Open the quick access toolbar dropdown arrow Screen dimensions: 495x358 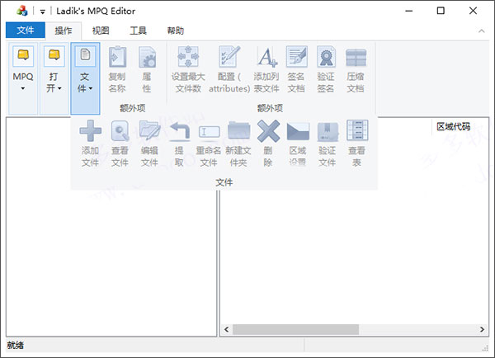click(43, 12)
